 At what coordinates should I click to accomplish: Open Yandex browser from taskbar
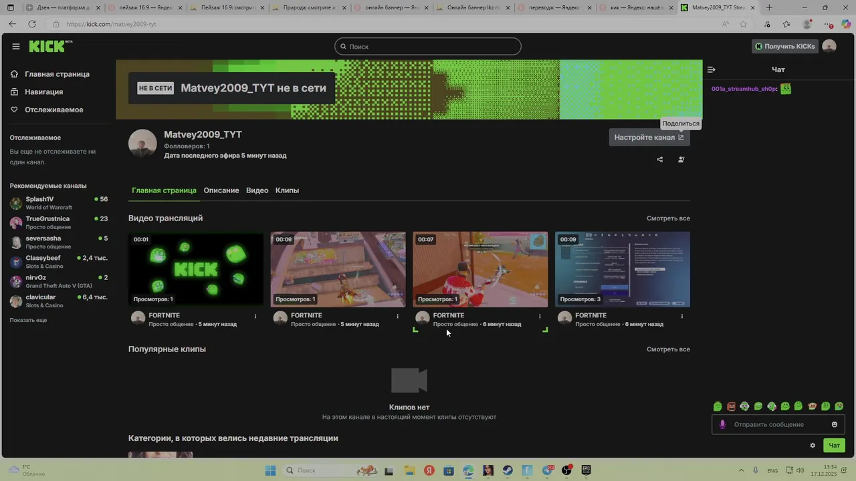(429, 470)
